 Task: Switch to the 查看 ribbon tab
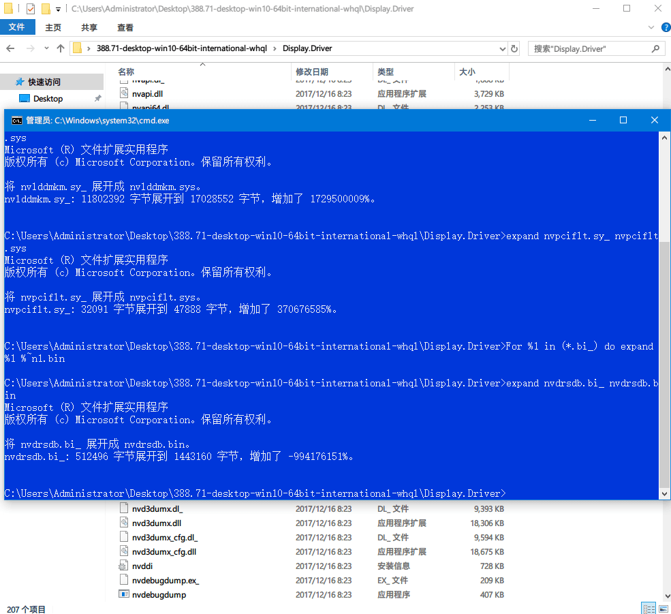[x=125, y=27]
